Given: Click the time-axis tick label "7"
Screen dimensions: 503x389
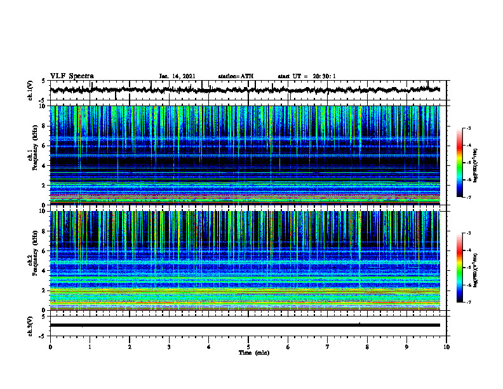Looking at the screenshot, I should click(328, 347).
